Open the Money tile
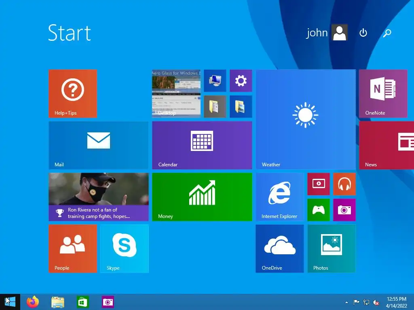The image size is (414, 310). tap(202, 197)
